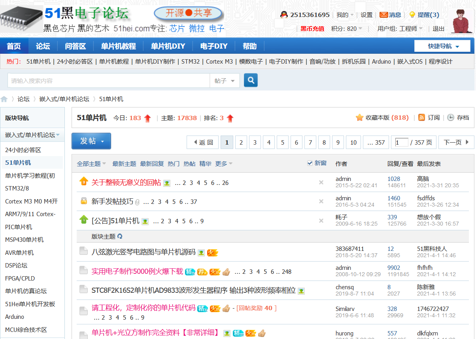Click folder icon of 八弦激光竖琴电路图 thread
476x339 pixels.
coord(83,251)
